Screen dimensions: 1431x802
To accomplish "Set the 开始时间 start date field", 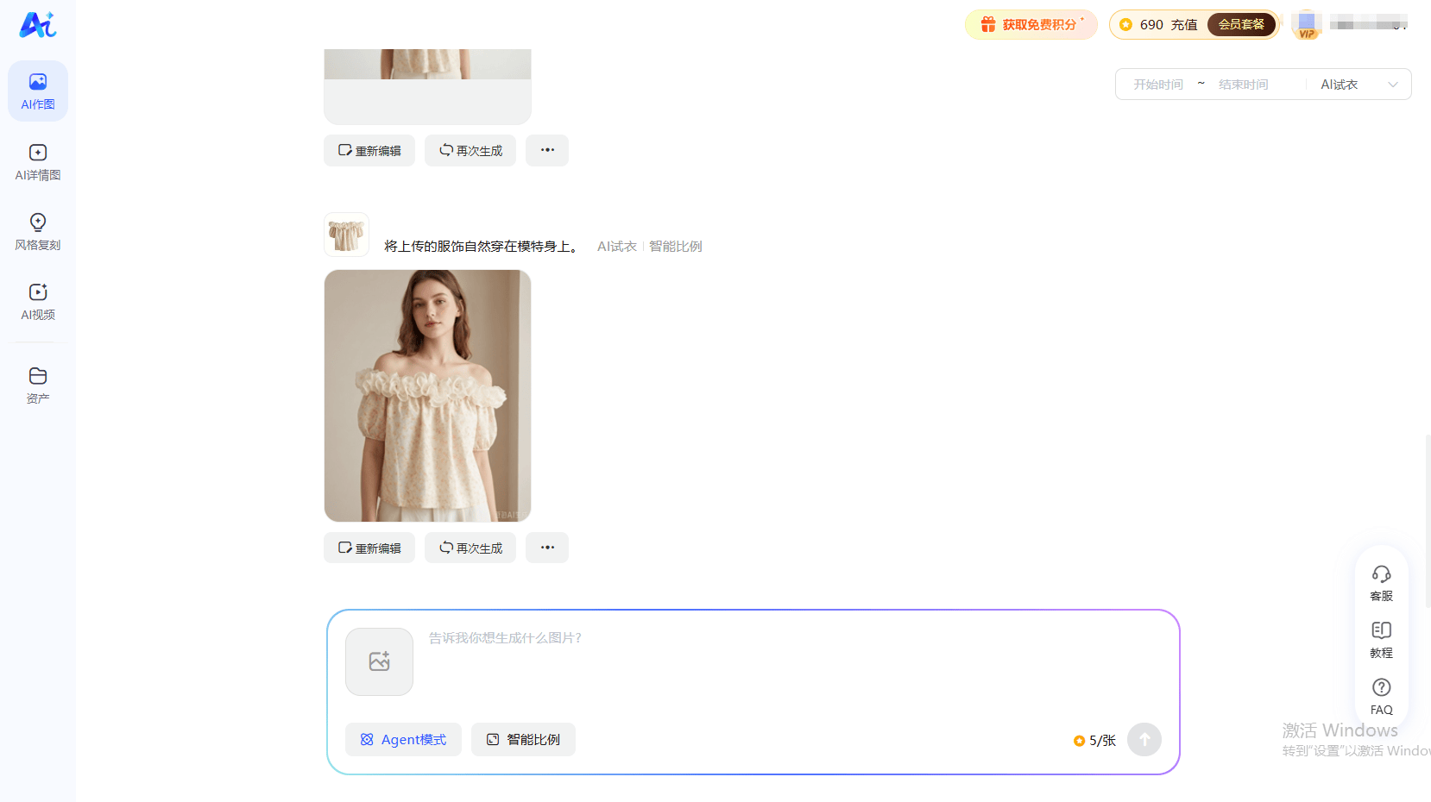I will point(1158,85).
